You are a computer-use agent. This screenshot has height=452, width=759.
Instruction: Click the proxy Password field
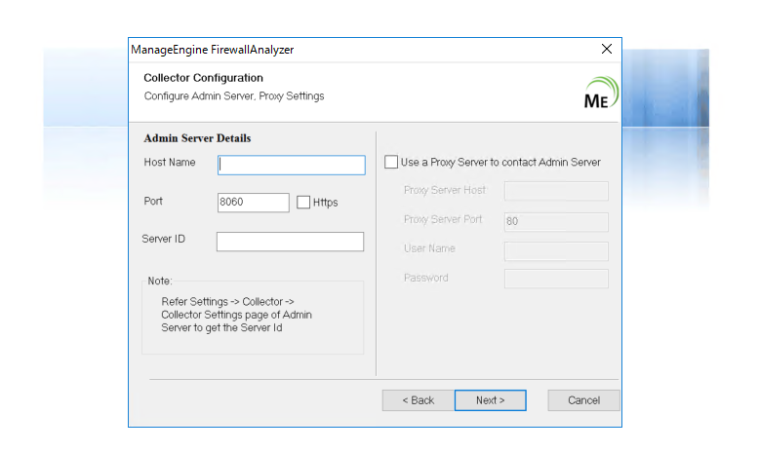coord(556,279)
